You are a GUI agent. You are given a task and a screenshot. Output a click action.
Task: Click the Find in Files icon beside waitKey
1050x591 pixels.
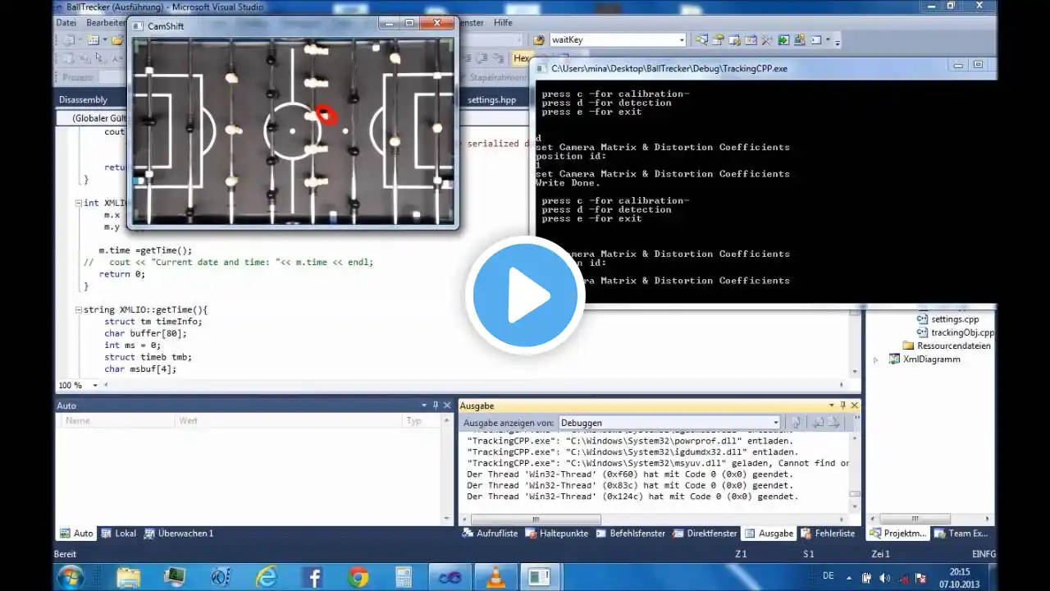pyautogui.click(x=539, y=39)
